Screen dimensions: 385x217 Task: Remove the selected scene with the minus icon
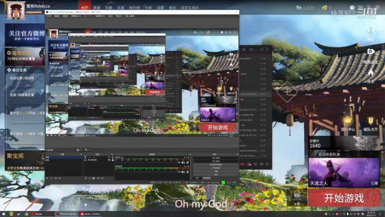51,178
